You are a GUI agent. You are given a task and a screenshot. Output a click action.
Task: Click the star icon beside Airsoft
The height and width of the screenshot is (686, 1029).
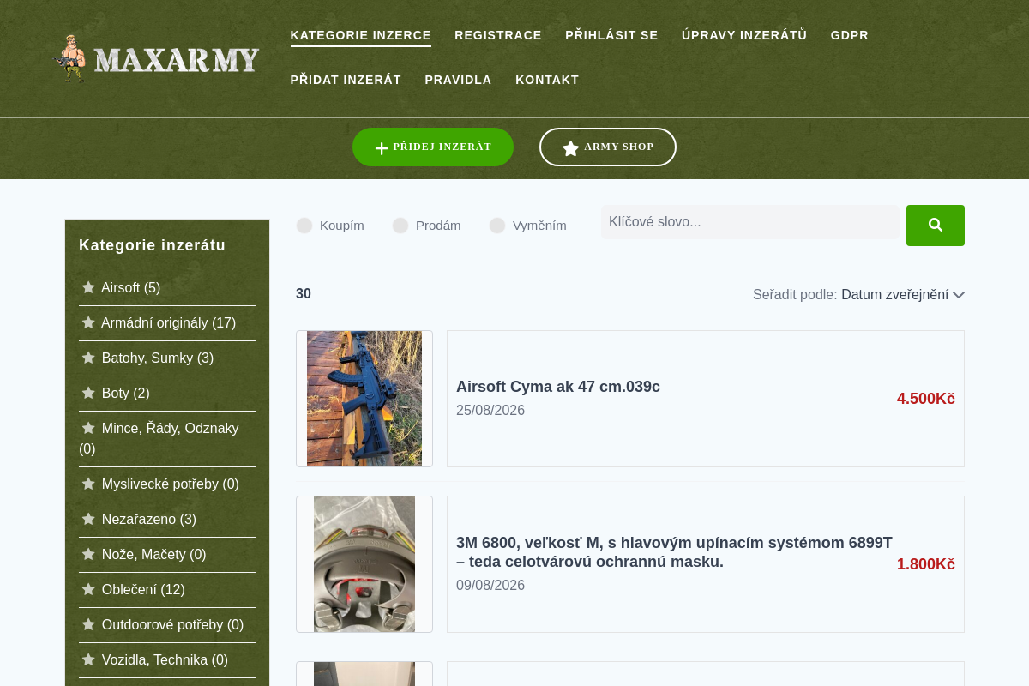click(x=88, y=287)
